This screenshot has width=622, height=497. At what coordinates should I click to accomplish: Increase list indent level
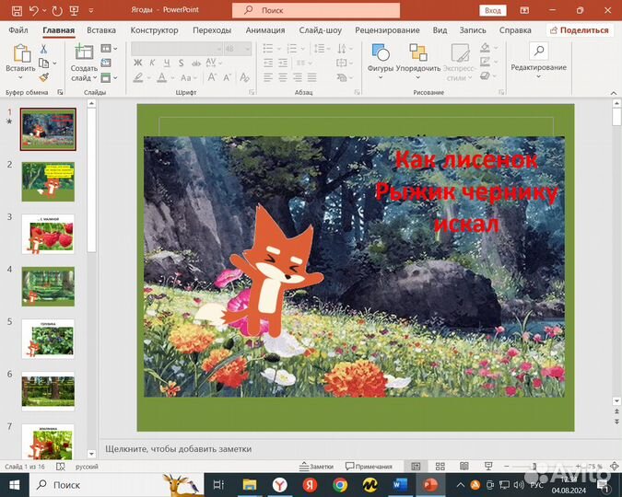coord(283,63)
